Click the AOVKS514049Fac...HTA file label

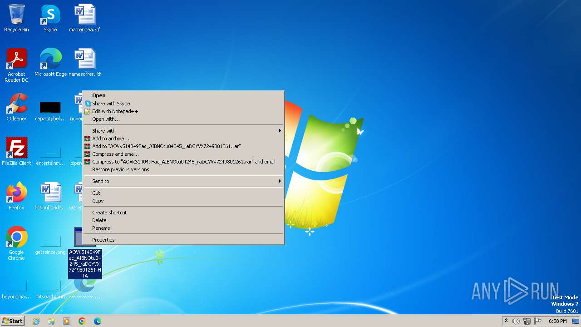point(85,264)
